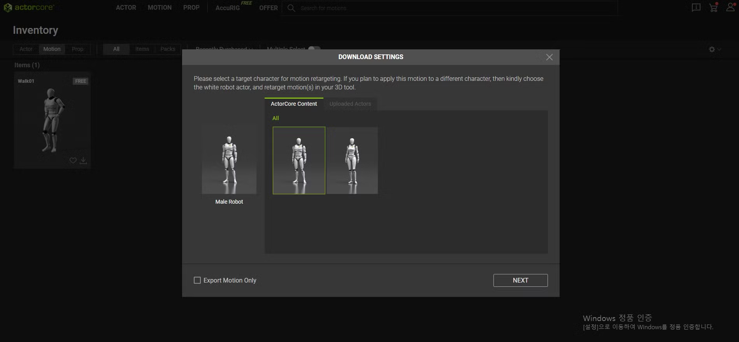Close the Download Settings dialog
This screenshot has width=739, height=342.
(x=549, y=57)
